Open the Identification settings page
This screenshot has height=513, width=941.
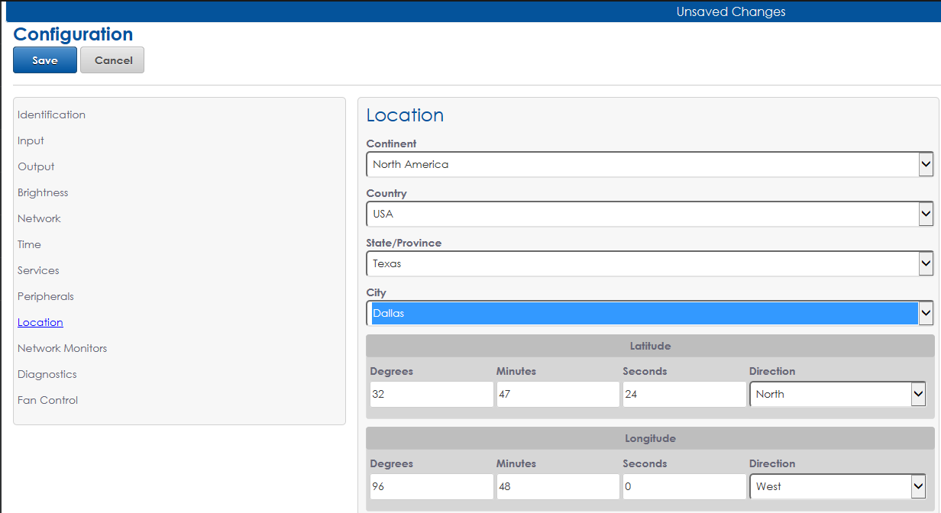51,115
